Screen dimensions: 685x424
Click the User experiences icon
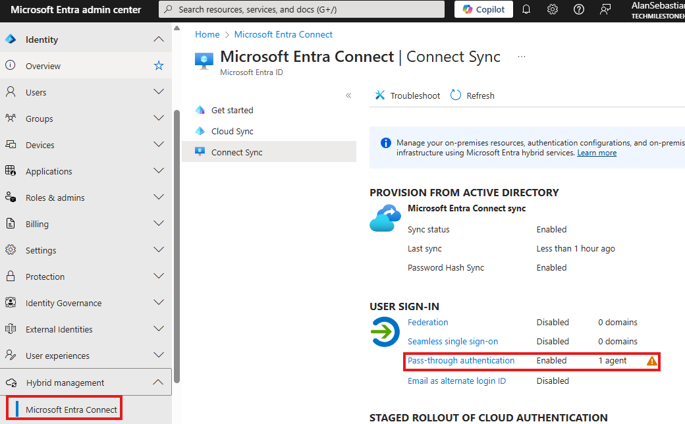point(11,355)
